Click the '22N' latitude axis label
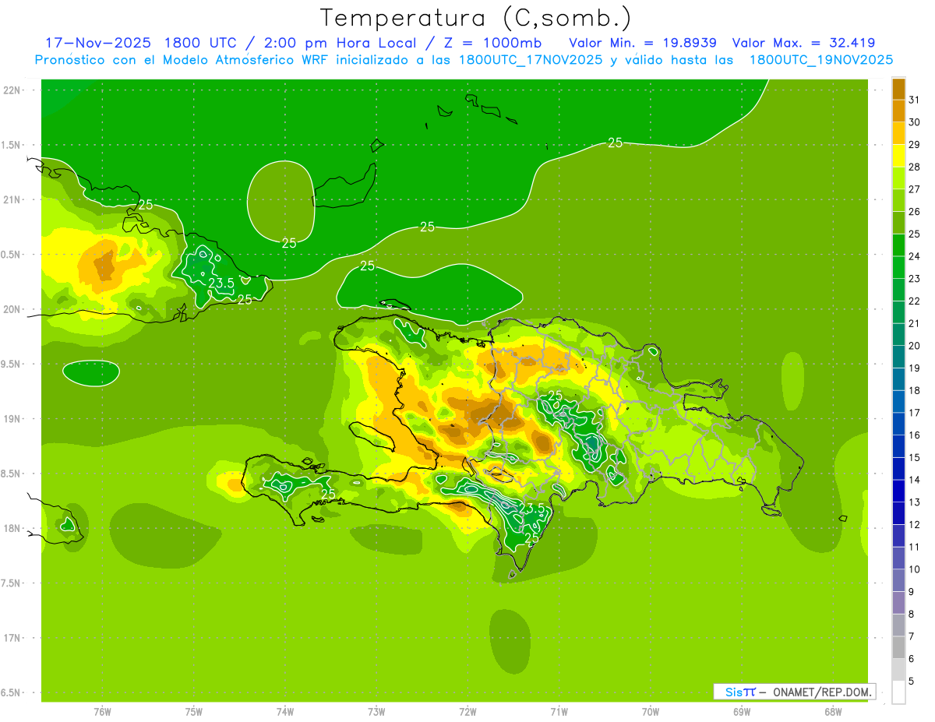Screen dimensions: 935x722 12,90
